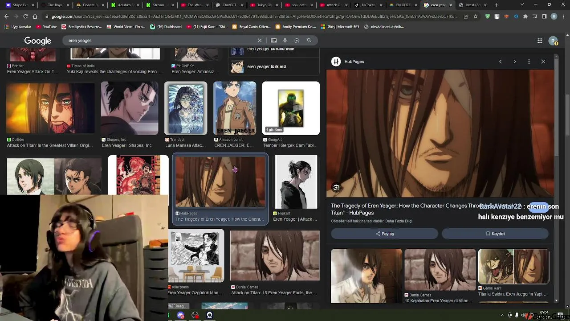The height and width of the screenshot is (321, 570).
Task: Reload the page with the refresh icon
Action: 25,16
